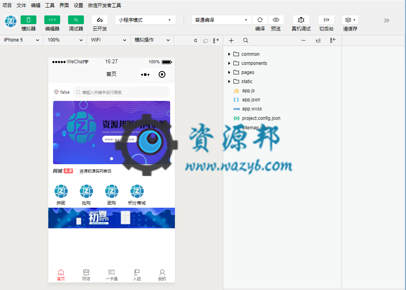Start real device debugging bug icon
Screen dimensions: 406x290
(301, 20)
